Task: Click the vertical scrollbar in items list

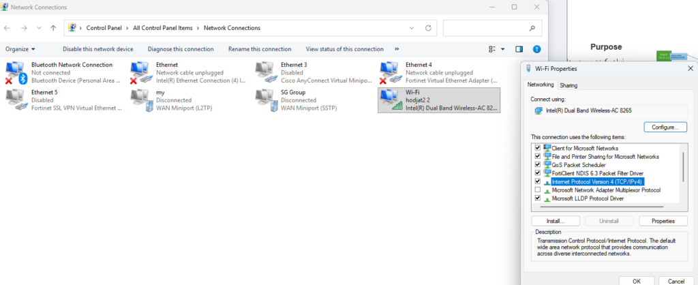Action: coord(683,166)
